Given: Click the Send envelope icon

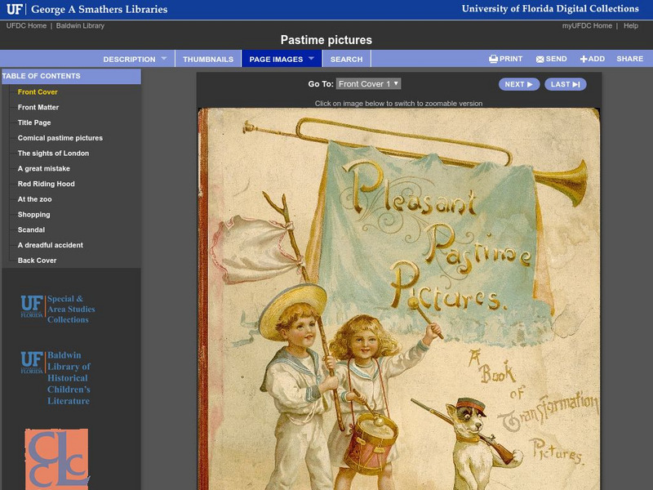Looking at the screenshot, I should 540,59.
